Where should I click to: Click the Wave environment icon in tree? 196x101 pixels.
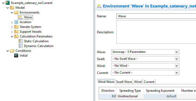click(x=21, y=17)
